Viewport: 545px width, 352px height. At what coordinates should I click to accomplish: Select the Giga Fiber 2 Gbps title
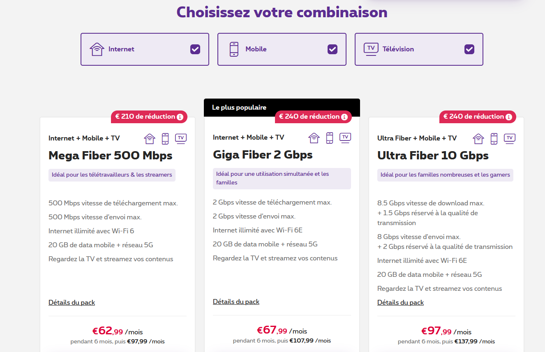(263, 155)
